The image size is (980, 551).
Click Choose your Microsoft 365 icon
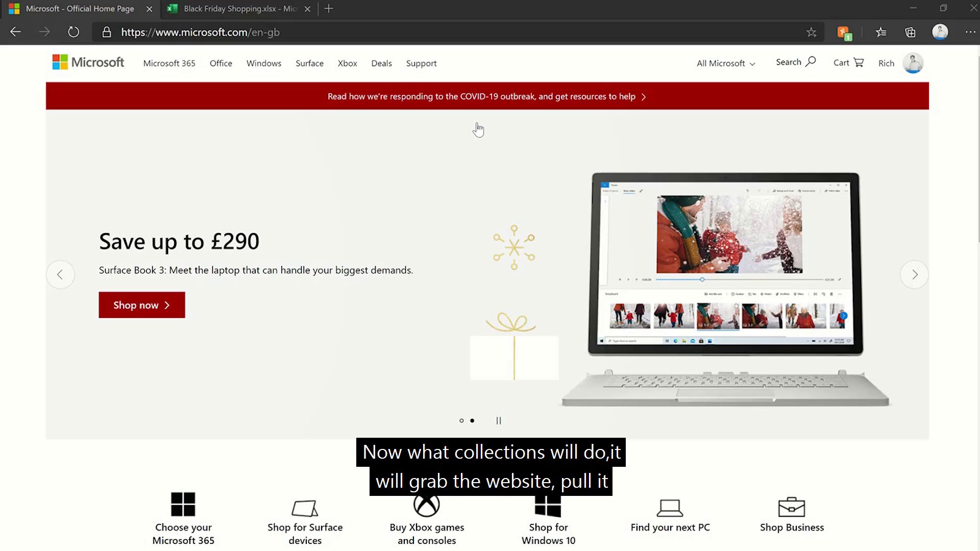pyautogui.click(x=183, y=504)
